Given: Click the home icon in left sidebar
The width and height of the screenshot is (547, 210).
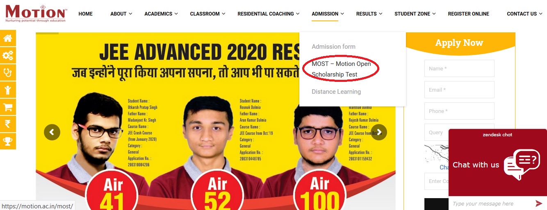Looking at the screenshot, I should point(8,38).
